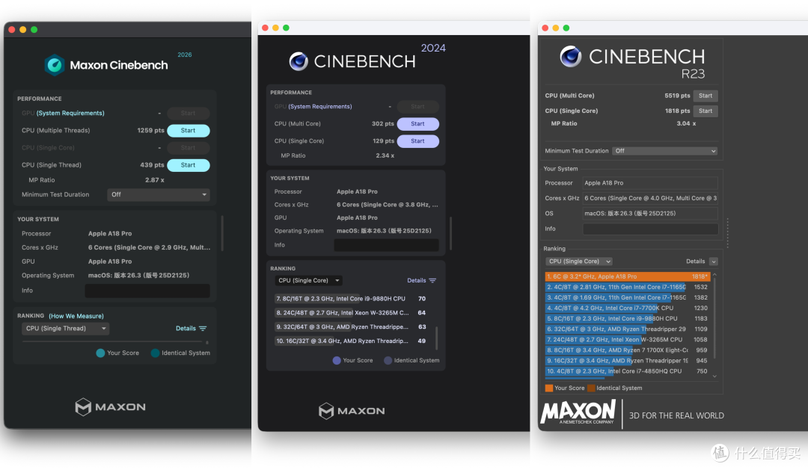The height and width of the screenshot is (470, 808).
Task: Click Details filter icon in Cinebench 2026 ranking
Action: point(203,329)
